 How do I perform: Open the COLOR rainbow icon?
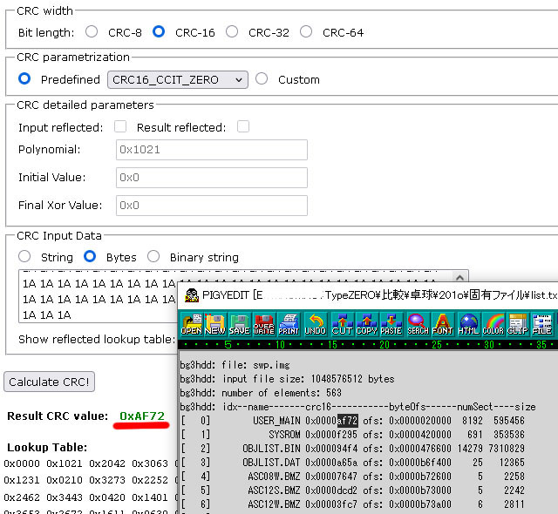pos(493,325)
